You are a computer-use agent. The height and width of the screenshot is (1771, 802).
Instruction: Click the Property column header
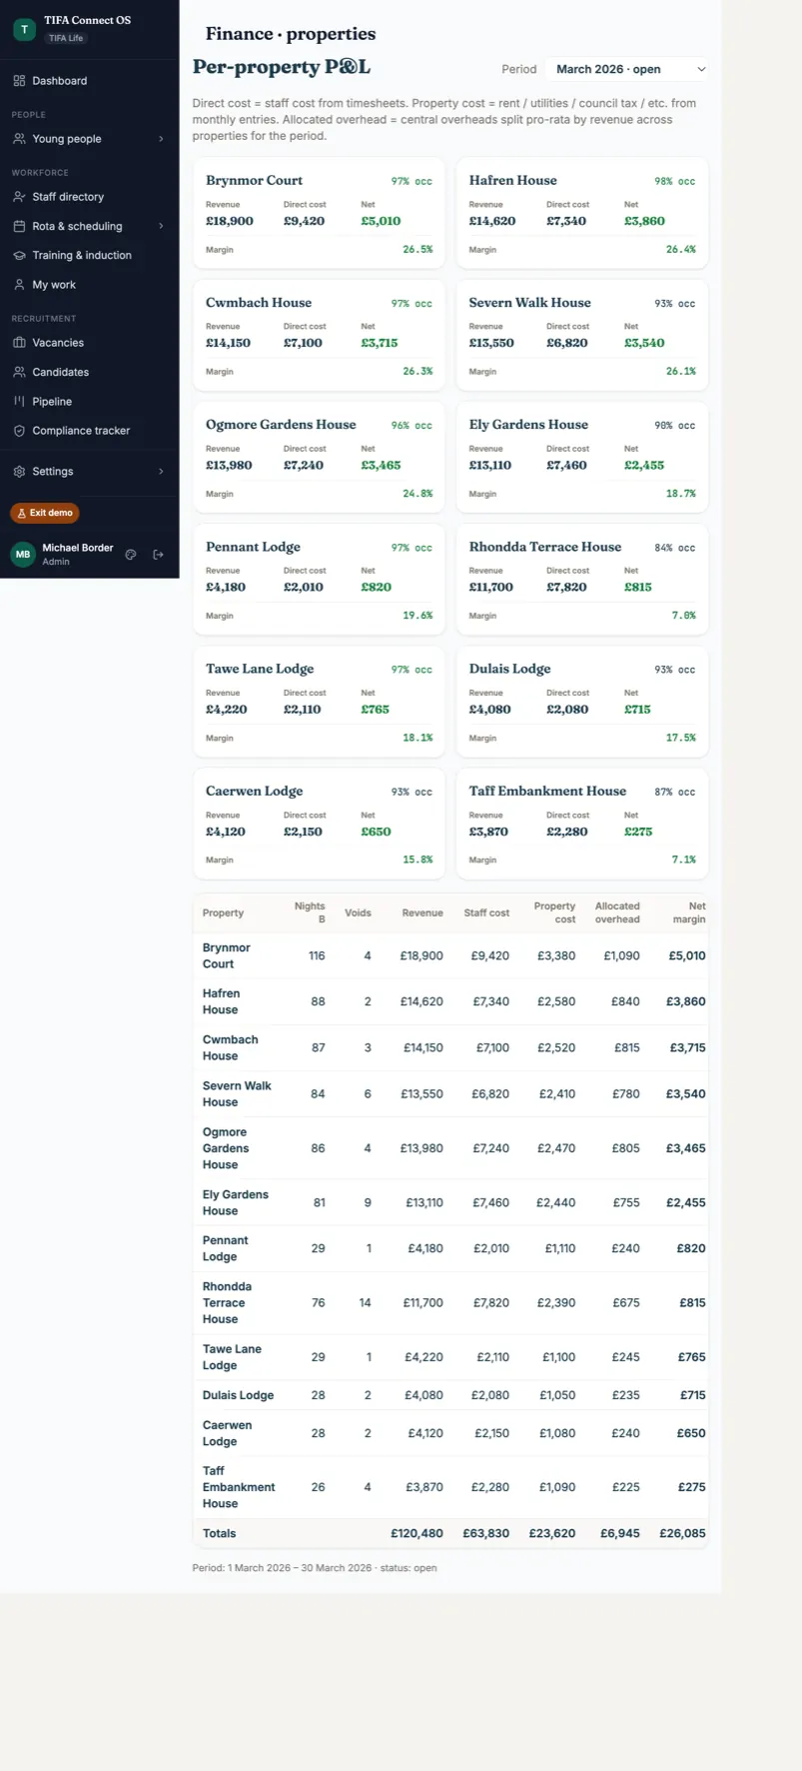coord(223,912)
